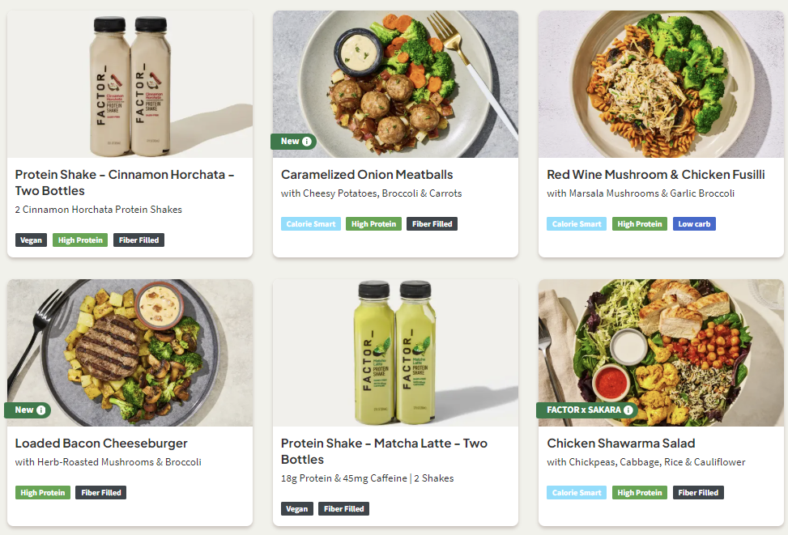Open the Chicken Shawarma Salad title
Image resolution: width=788 pixels, height=535 pixels.
pyautogui.click(x=620, y=444)
